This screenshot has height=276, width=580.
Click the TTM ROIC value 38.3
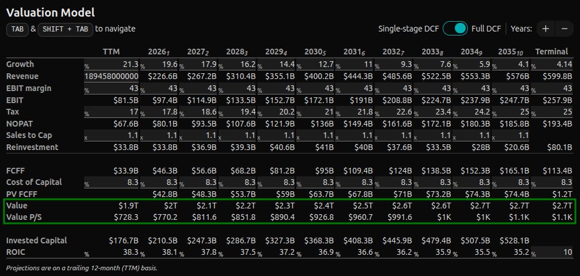pos(132,253)
